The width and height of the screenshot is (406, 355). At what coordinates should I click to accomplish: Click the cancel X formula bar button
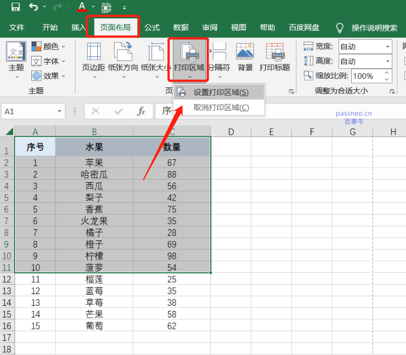click(96, 111)
